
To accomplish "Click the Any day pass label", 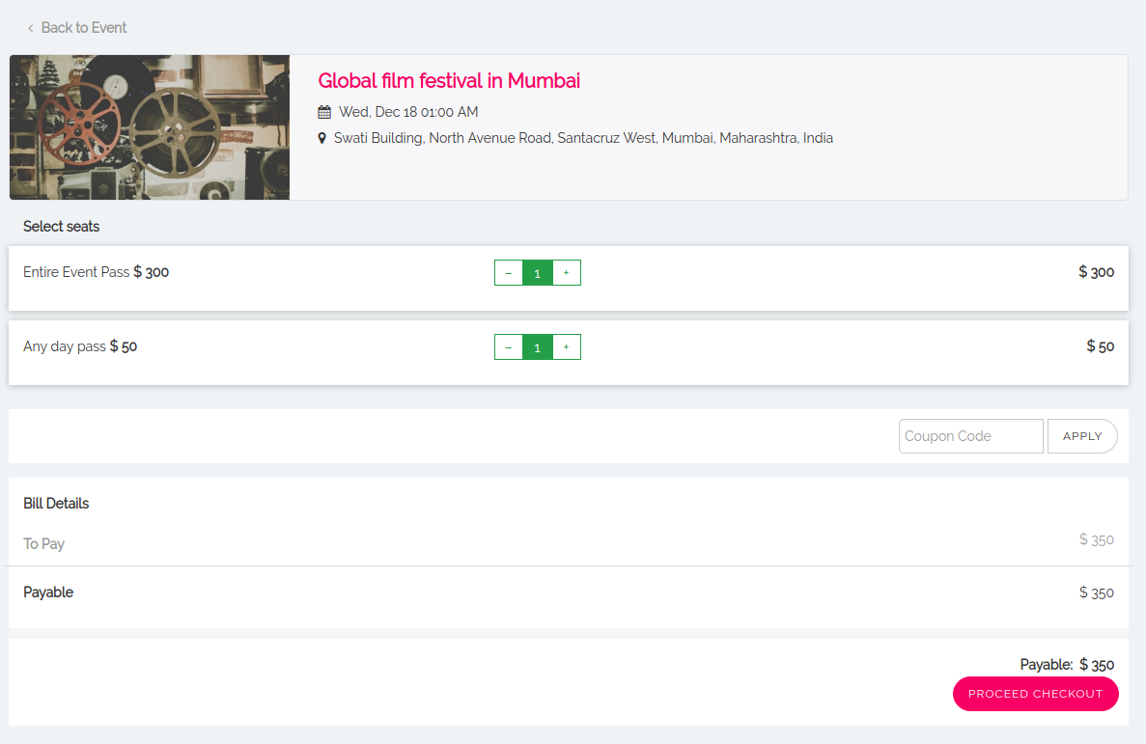I will [65, 346].
